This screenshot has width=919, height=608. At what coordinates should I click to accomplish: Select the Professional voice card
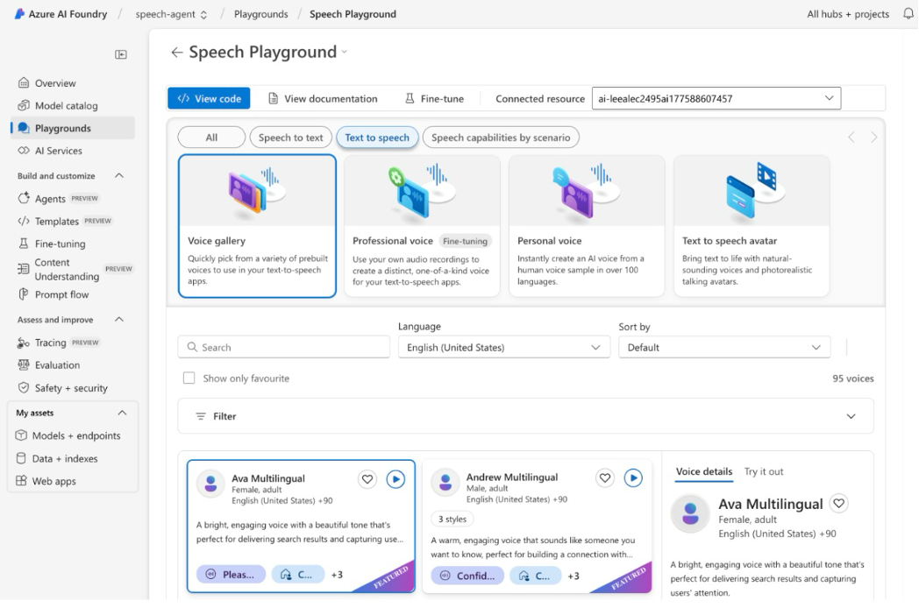click(422, 226)
